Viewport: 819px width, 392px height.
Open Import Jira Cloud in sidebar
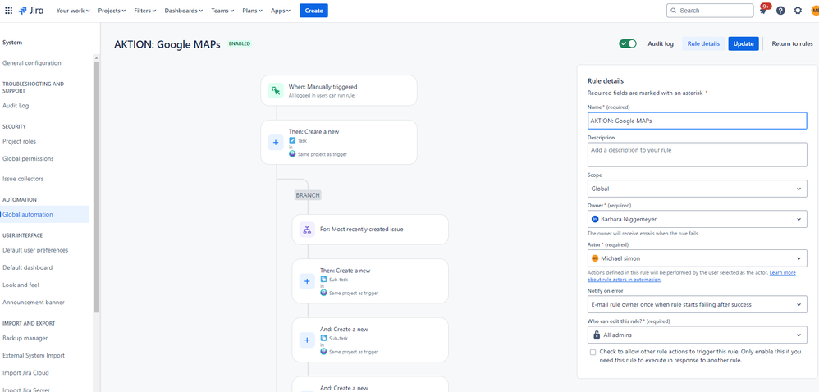[26, 372]
